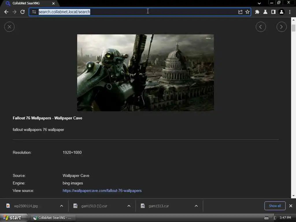Click the Fallout wallpaper preview image
Viewport: 296px width, 222px height.
tap(146, 73)
